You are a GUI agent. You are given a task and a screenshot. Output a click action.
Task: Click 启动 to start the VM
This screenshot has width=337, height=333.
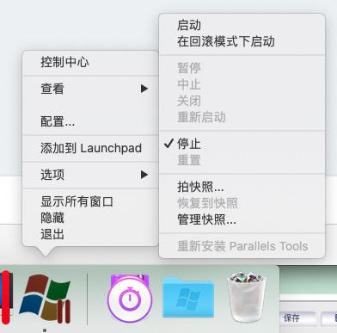tap(242, 25)
